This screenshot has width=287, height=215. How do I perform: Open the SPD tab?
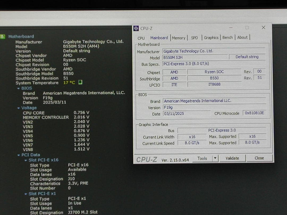[195, 38]
